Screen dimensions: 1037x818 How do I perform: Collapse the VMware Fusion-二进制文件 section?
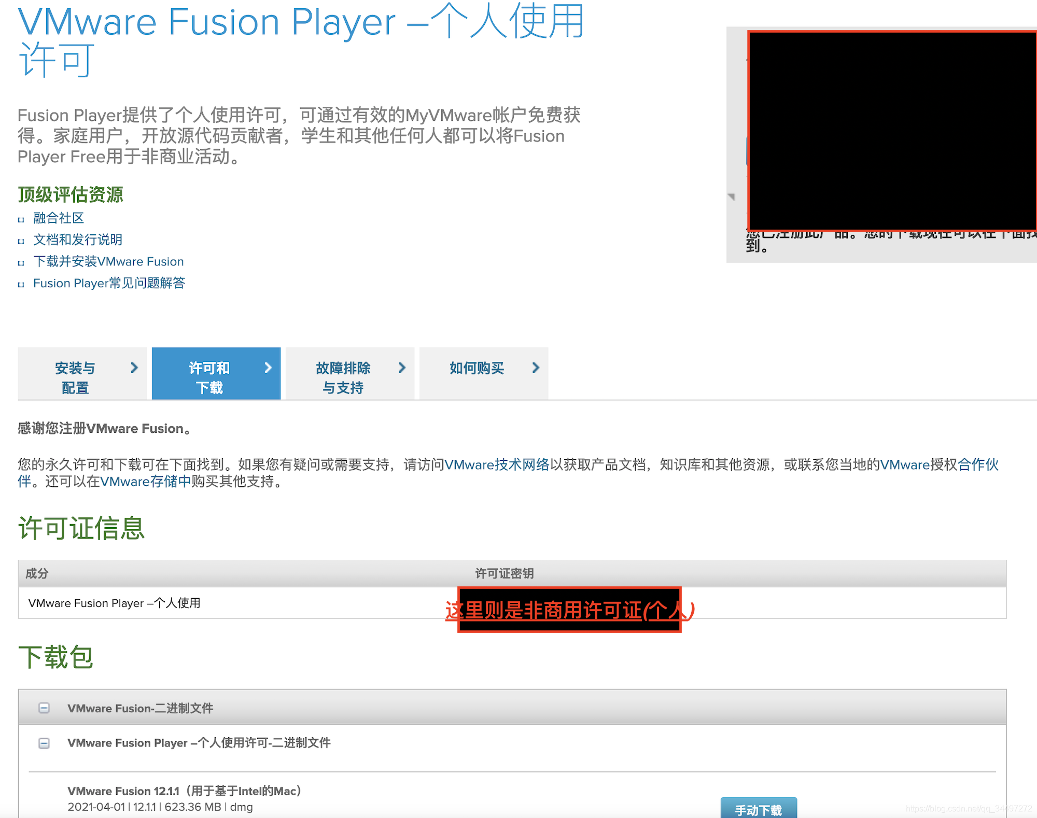(44, 708)
